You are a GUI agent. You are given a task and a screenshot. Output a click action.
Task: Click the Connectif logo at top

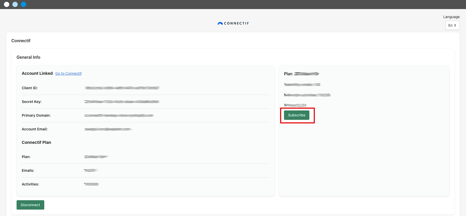233,23
